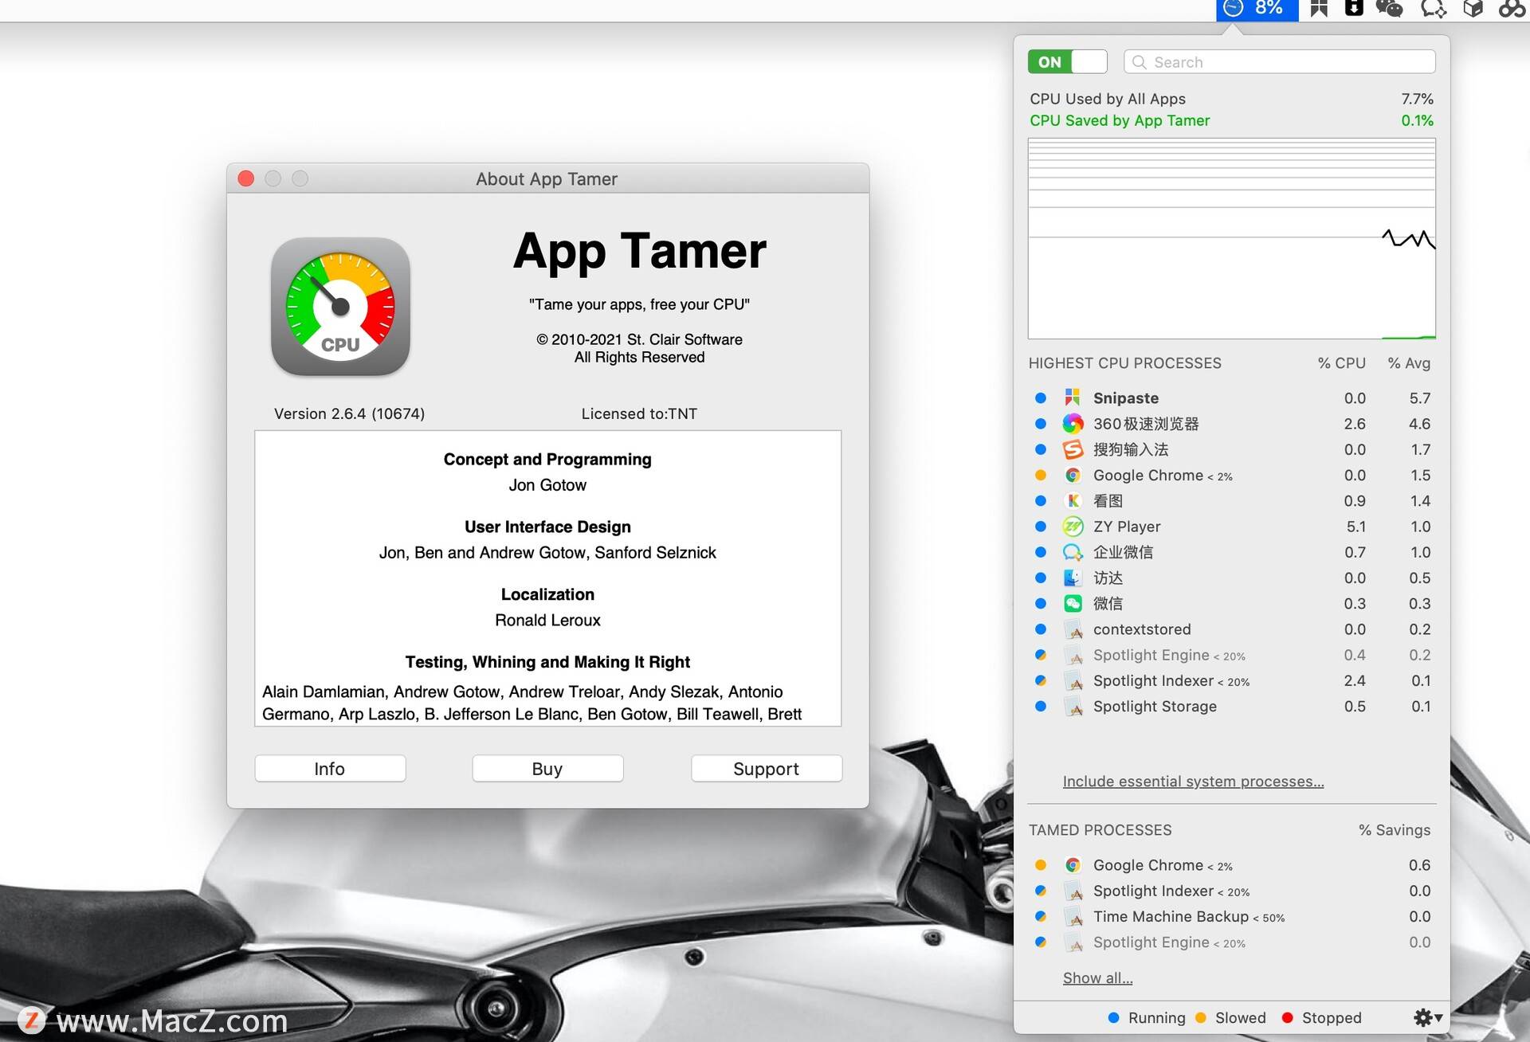1530x1042 pixels.
Task: Click the status dot beside contextstored
Action: pos(1040,629)
